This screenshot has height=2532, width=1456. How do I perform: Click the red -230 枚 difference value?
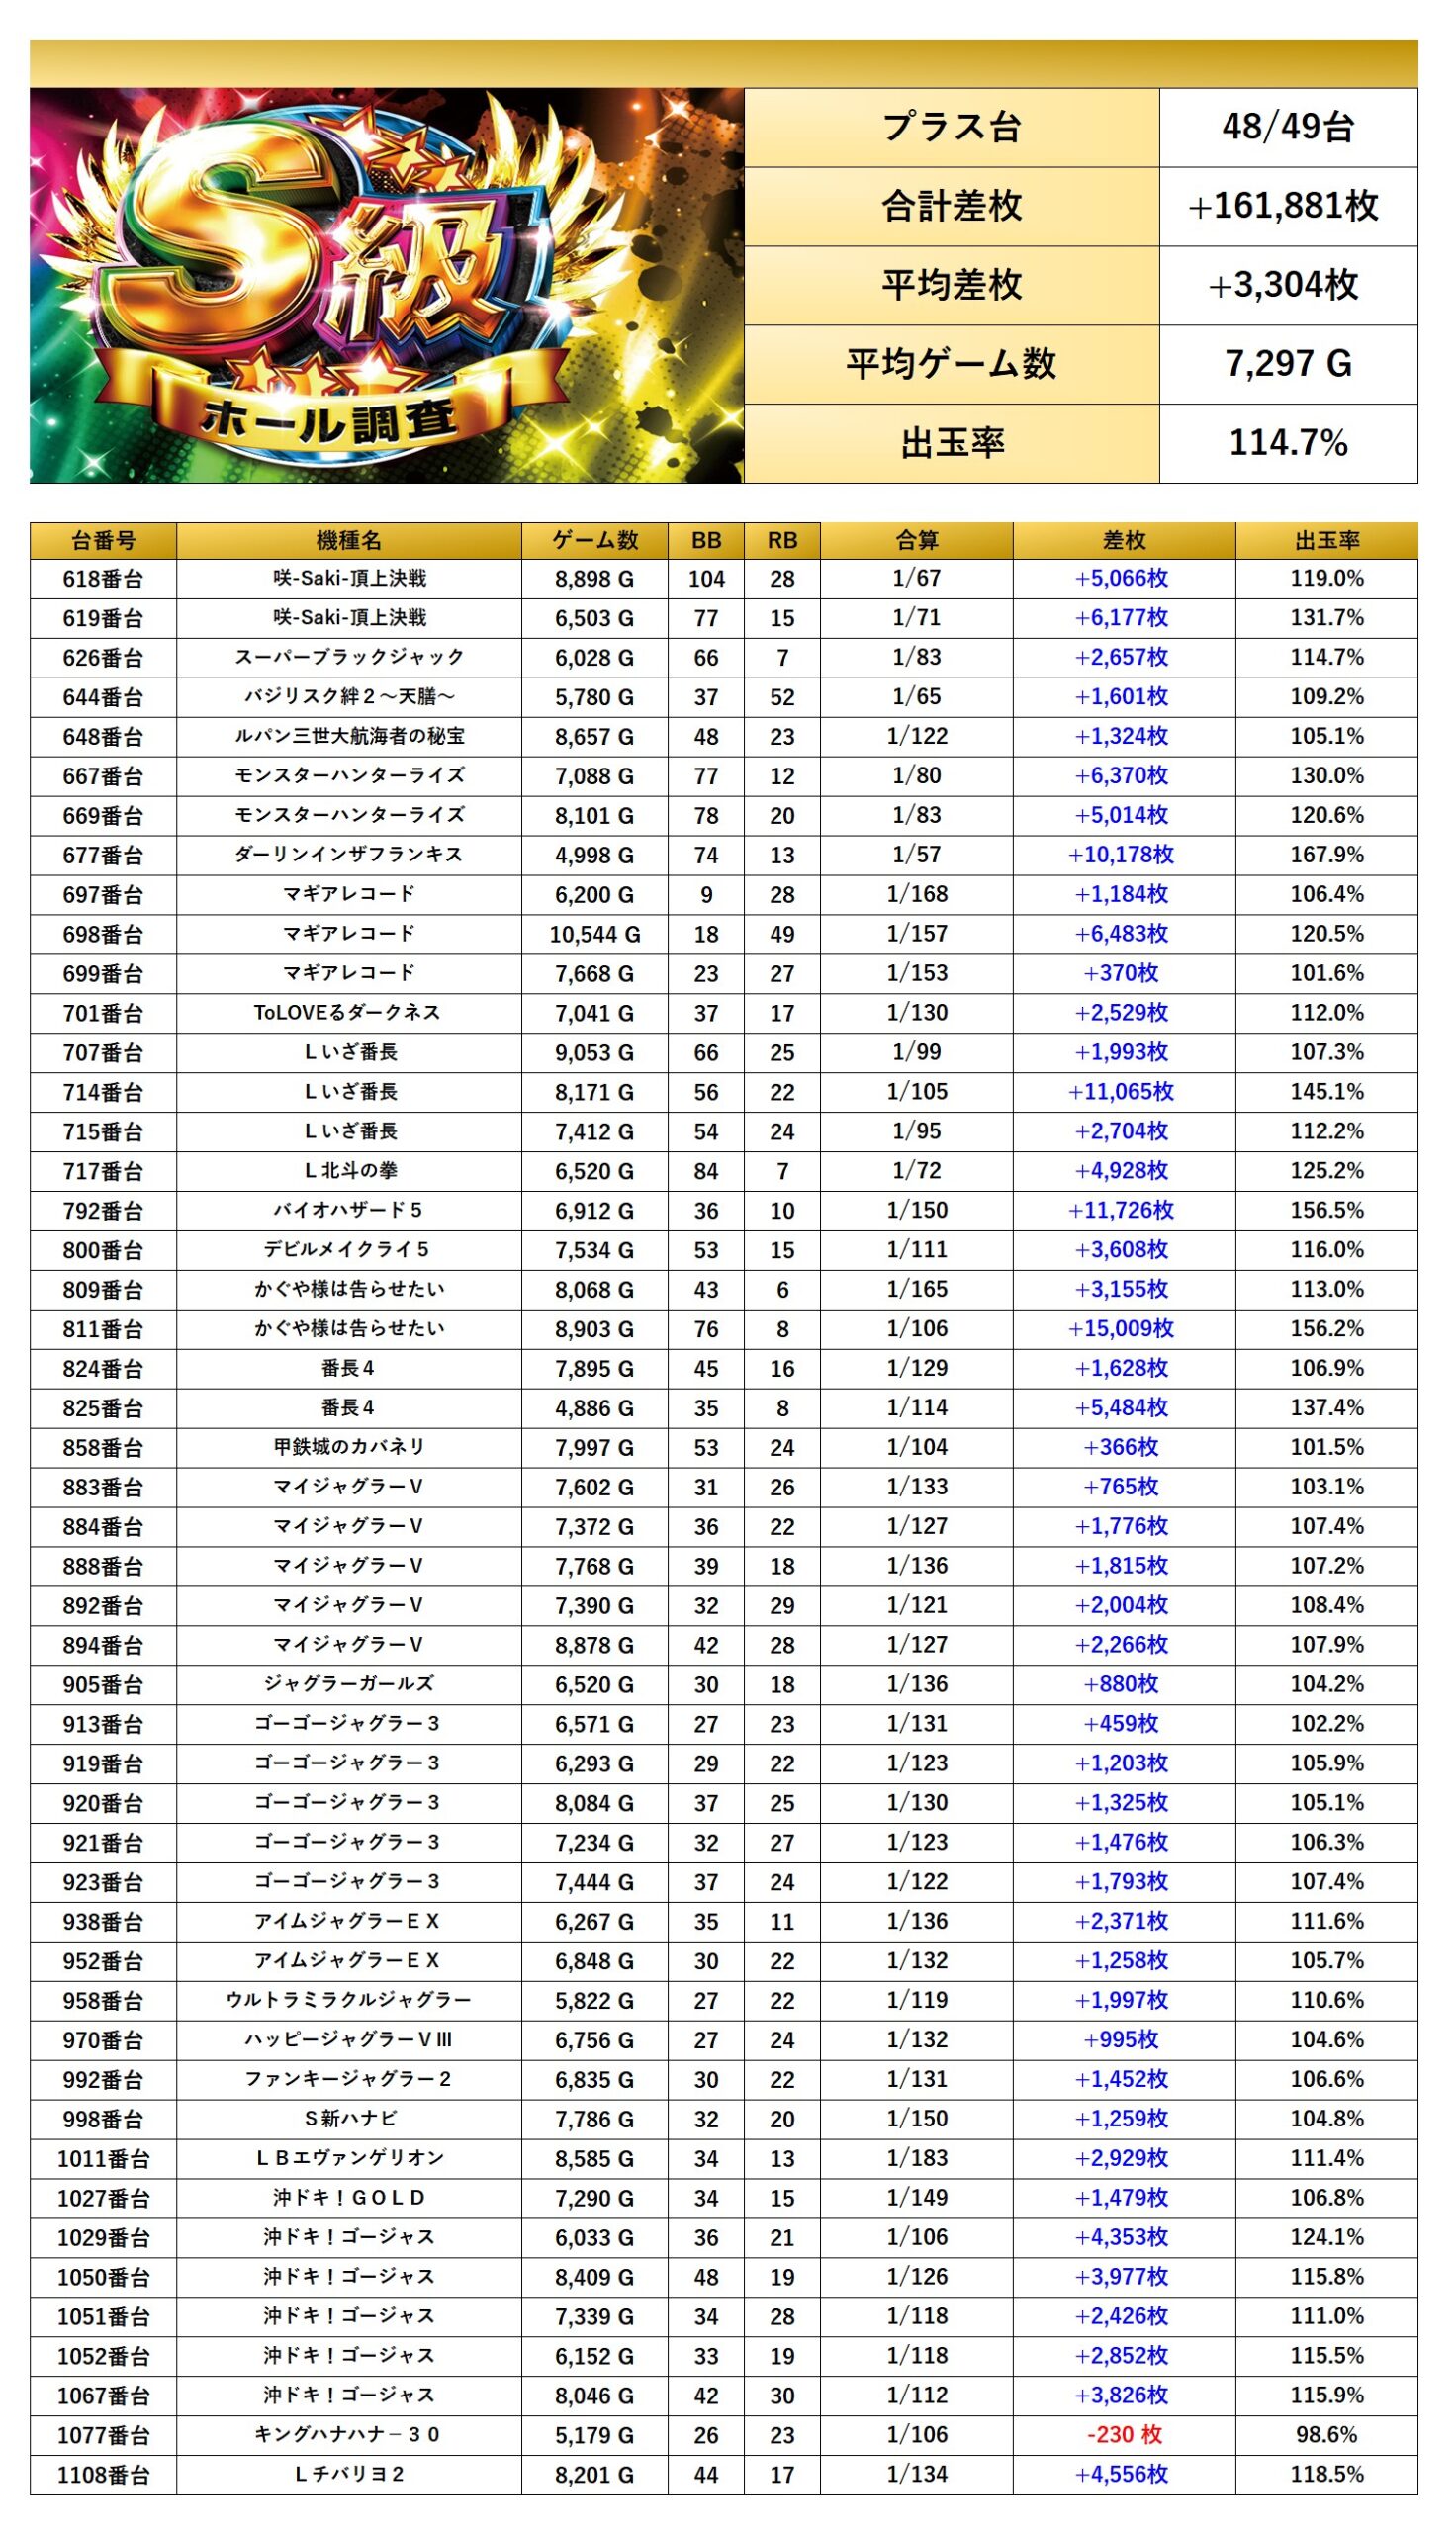(x=1124, y=2434)
